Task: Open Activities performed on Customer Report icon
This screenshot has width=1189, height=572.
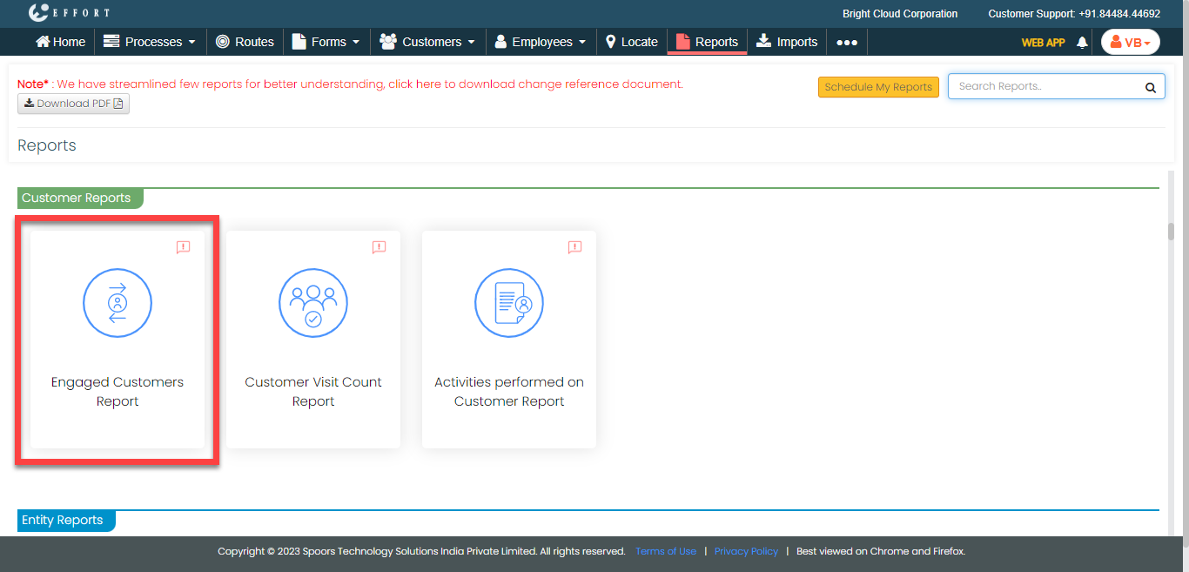Action: [x=509, y=304]
